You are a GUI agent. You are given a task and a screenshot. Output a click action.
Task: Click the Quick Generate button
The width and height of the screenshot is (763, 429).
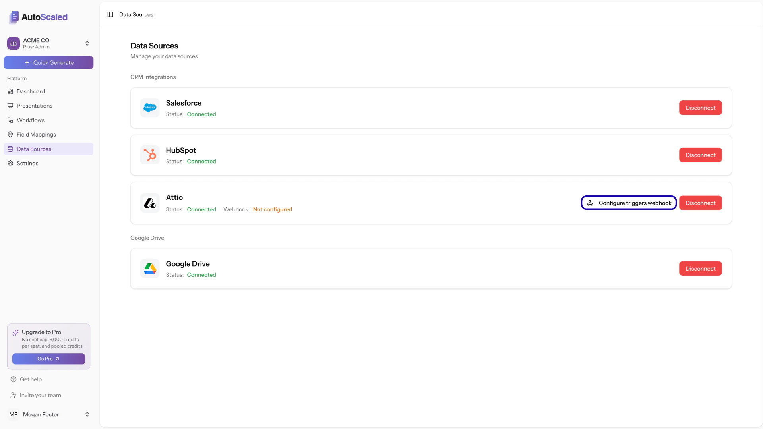[x=48, y=62]
